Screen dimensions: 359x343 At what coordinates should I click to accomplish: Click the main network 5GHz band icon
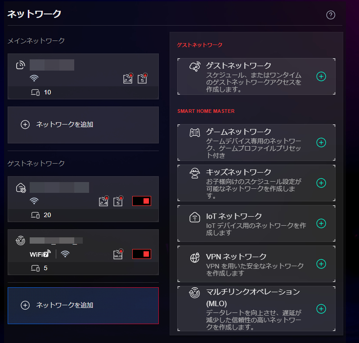pos(142,79)
